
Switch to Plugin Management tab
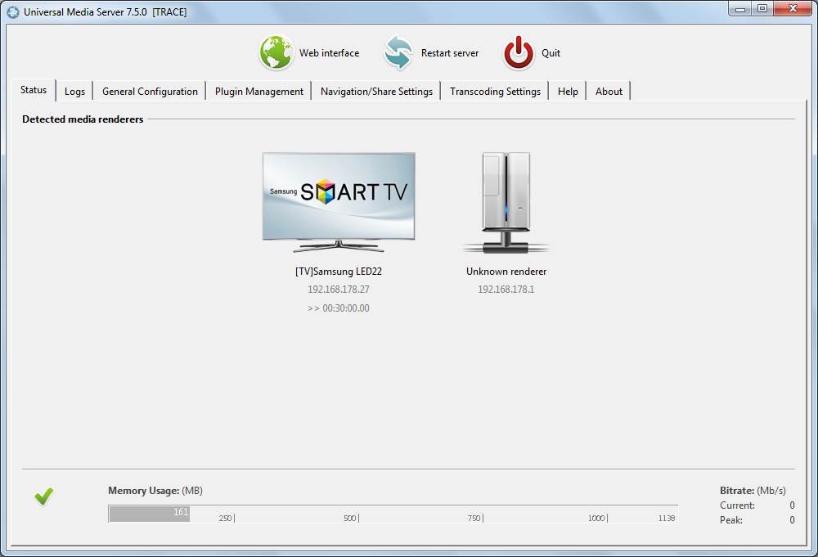coord(258,92)
